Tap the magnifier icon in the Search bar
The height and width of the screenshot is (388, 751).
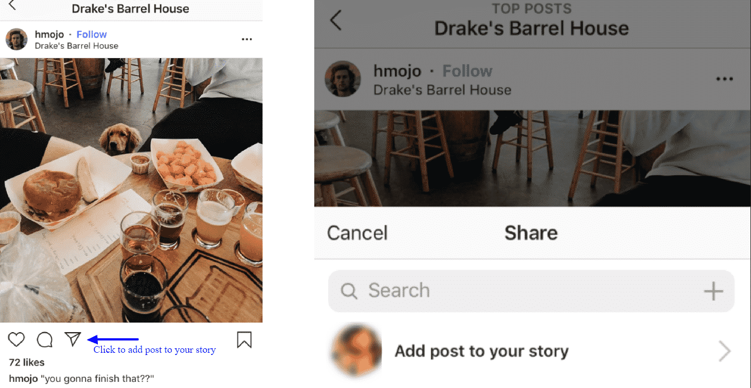(x=349, y=291)
